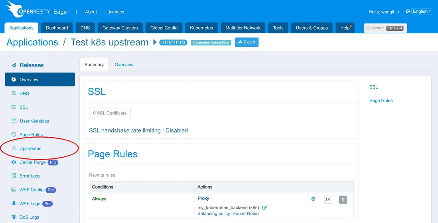Click the Overview gauge icon in sidebar
This screenshot has width=438, height=223.
pyautogui.click(x=14, y=79)
